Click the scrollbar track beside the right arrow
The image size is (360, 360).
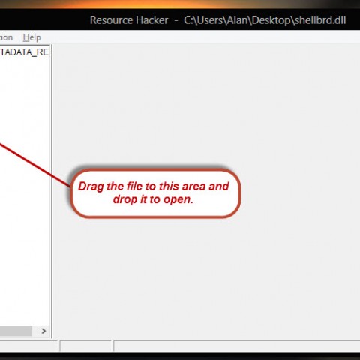(35, 331)
